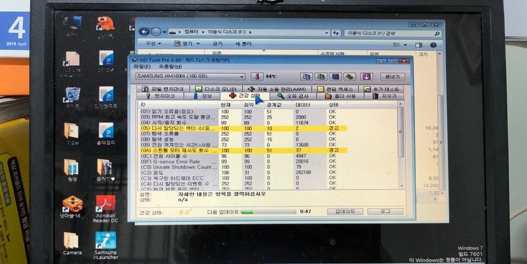Image resolution: width=527 pixels, height=264 pixels.
Task: Select the (09) 전원 켜져있는 시간 row
Action: click(x=243, y=145)
